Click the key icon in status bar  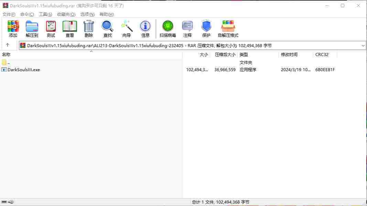click(11, 202)
